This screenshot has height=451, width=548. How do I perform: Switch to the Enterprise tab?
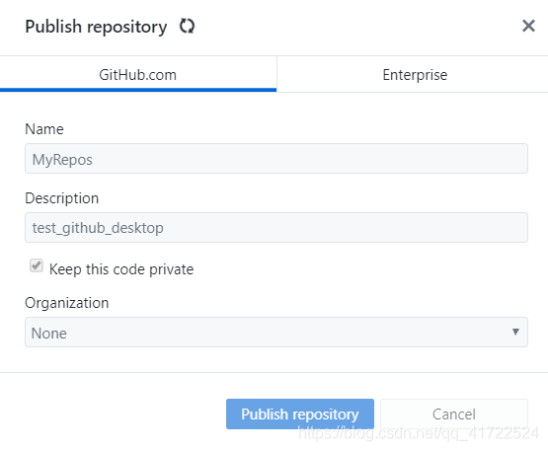click(415, 74)
